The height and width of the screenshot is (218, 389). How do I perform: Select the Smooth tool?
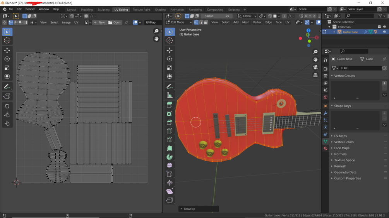pyautogui.click(x=170, y=166)
